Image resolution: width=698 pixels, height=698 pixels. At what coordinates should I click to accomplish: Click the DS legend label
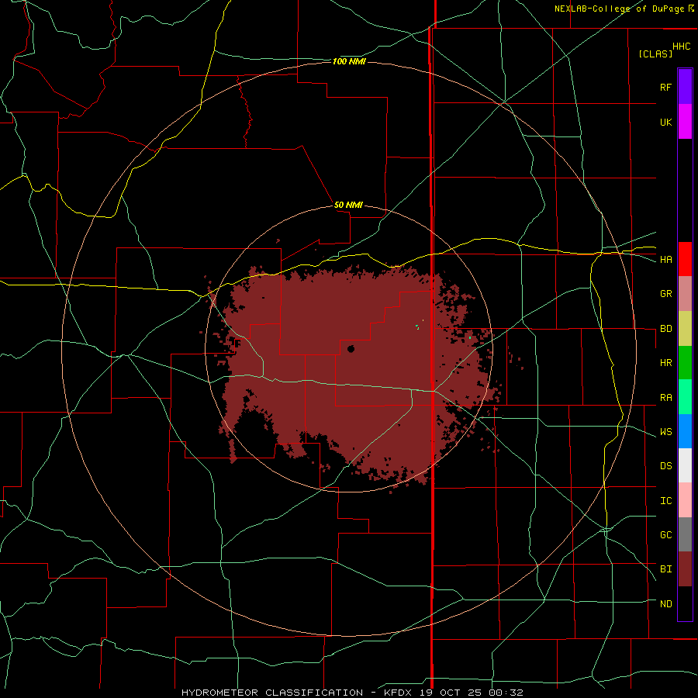click(665, 465)
